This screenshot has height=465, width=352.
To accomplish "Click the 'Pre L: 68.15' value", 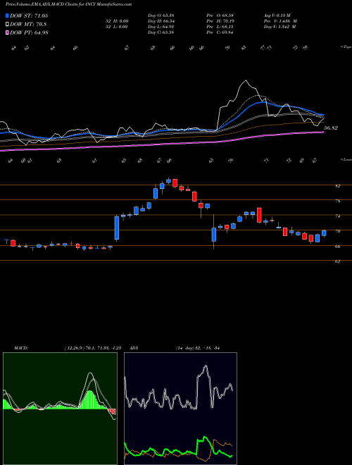I will pyautogui.click(x=220, y=27).
